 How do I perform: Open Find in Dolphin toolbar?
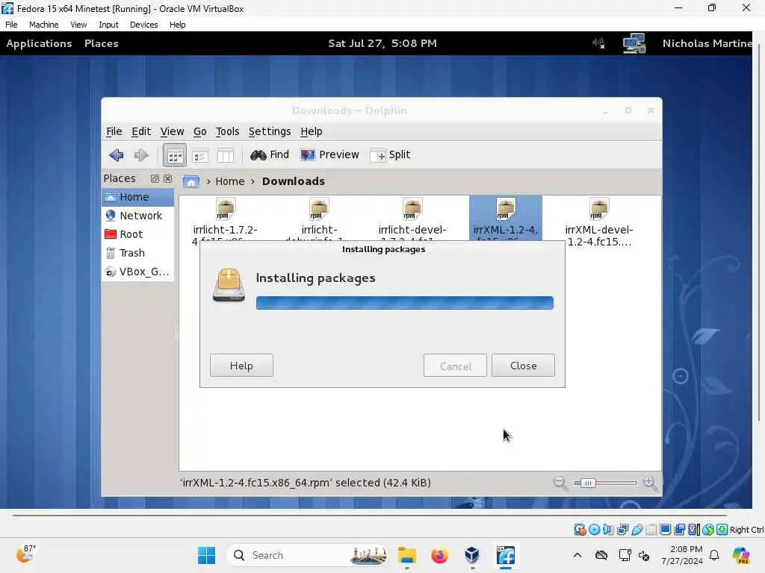click(269, 155)
